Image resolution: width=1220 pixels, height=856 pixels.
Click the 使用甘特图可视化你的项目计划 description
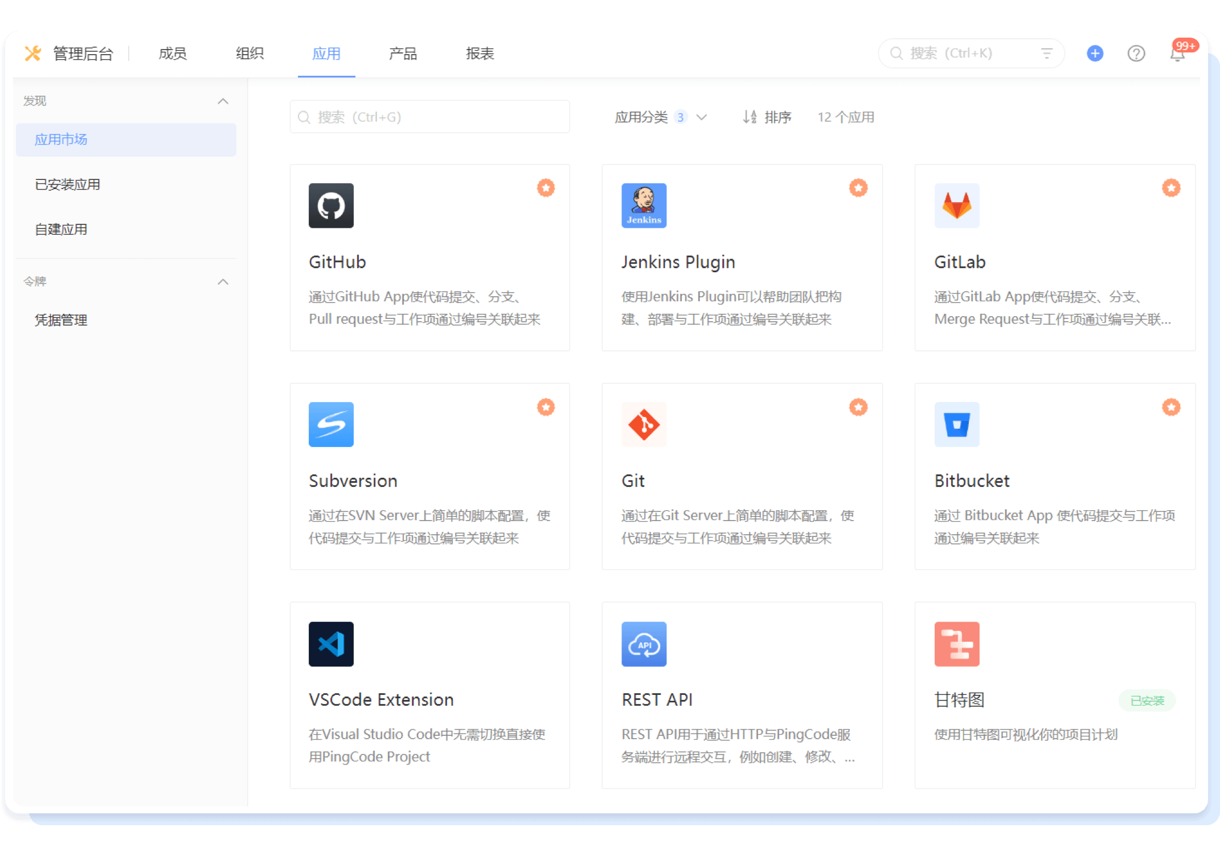[1026, 735]
